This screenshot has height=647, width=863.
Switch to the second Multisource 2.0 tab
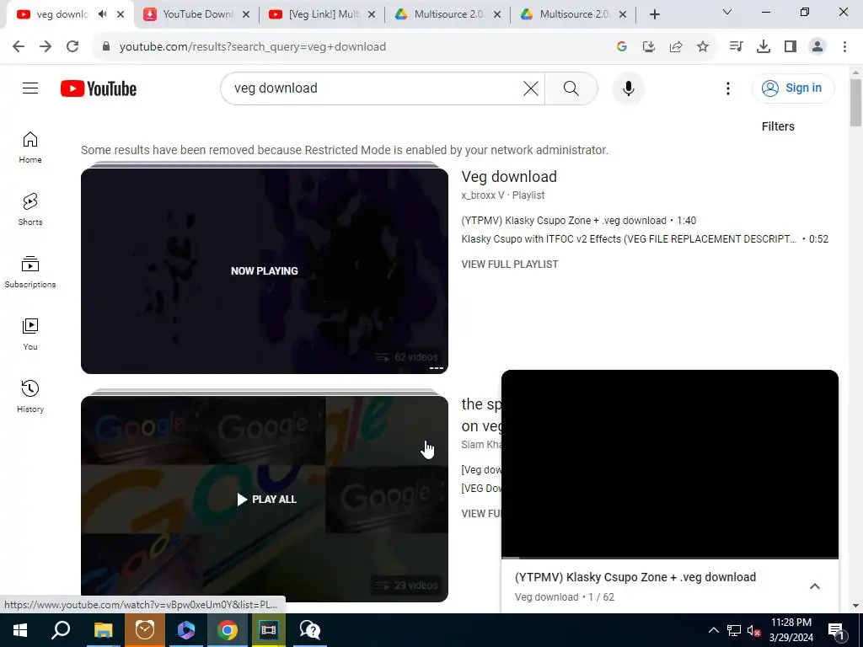(573, 14)
